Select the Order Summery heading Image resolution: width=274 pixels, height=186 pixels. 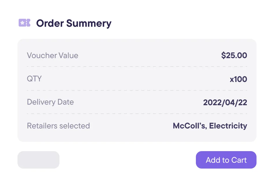coord(74,23)
